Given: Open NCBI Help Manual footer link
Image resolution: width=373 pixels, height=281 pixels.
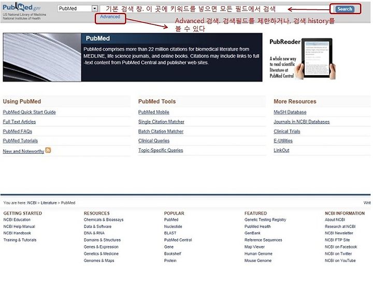Looking at the screenshot, I should (x=19, y=226).
